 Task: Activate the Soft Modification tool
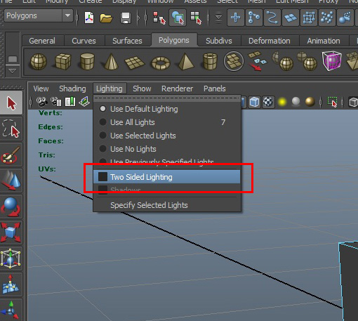coord(11,284)
